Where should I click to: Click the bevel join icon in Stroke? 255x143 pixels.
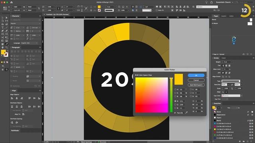click(x=229, y=73)
